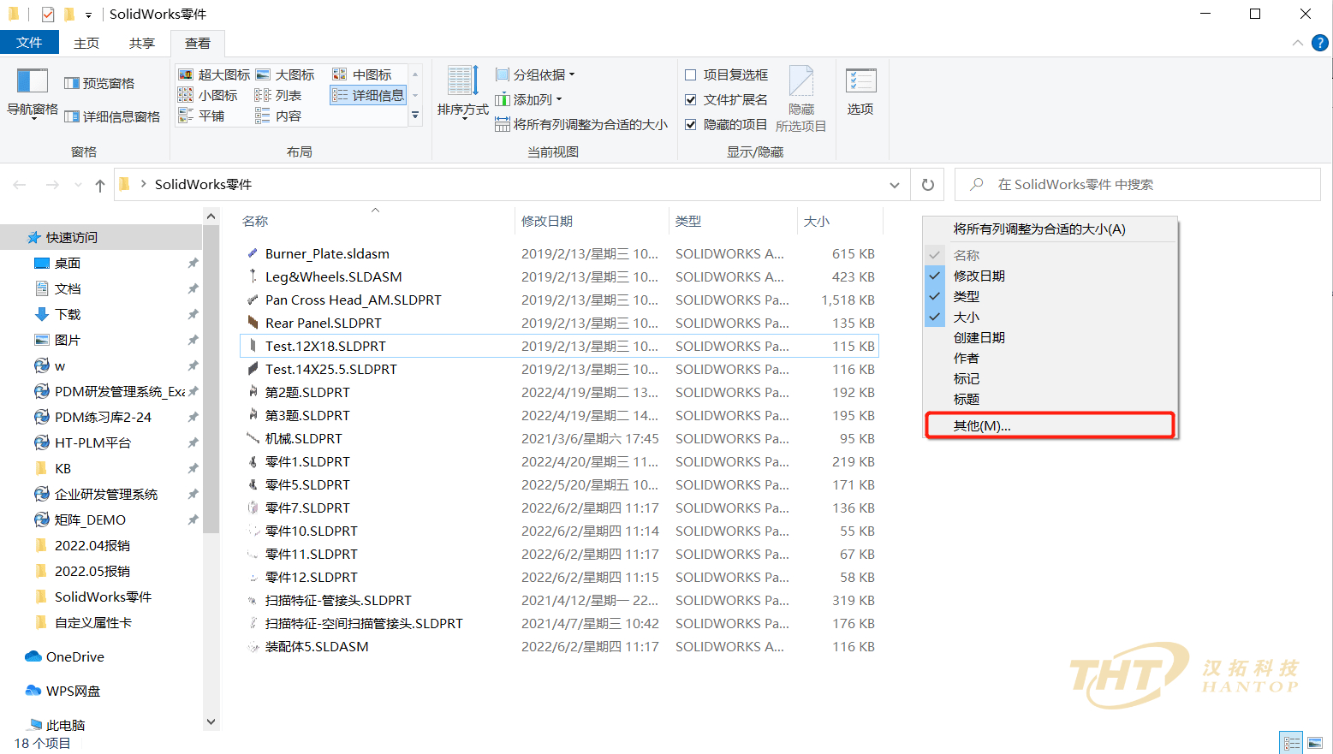Switch layout to Small icons (小图标)
This screenshot has width=1333, height=754.
[208, 95]
